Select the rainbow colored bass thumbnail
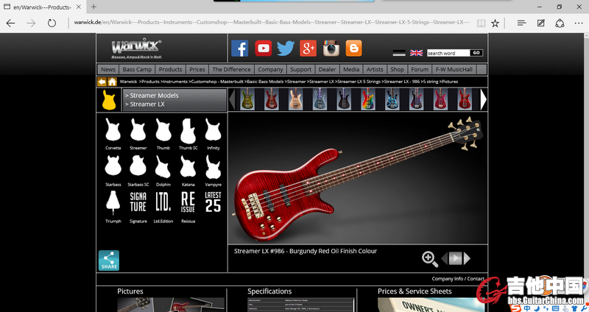Image resolution: width=589 pixels, height=312 pixels. click(x=367, y=99)
